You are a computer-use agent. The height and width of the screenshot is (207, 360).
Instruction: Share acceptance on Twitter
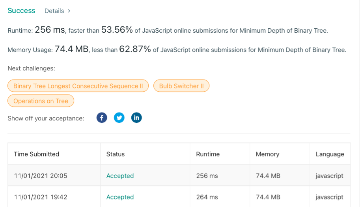point(119,118)
